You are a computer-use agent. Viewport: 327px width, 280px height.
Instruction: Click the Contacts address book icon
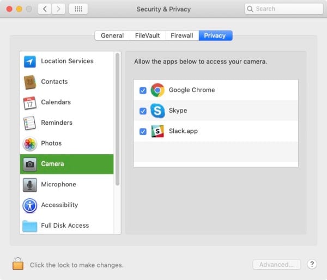pos(30,82)
